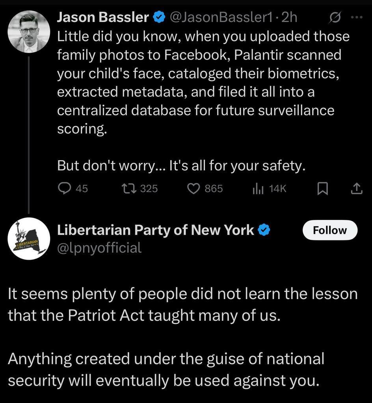The height and width of the screenshot is (403, 372).
Task: Open the quoted Palantir tweet text
Action: [x=197, y=83]
